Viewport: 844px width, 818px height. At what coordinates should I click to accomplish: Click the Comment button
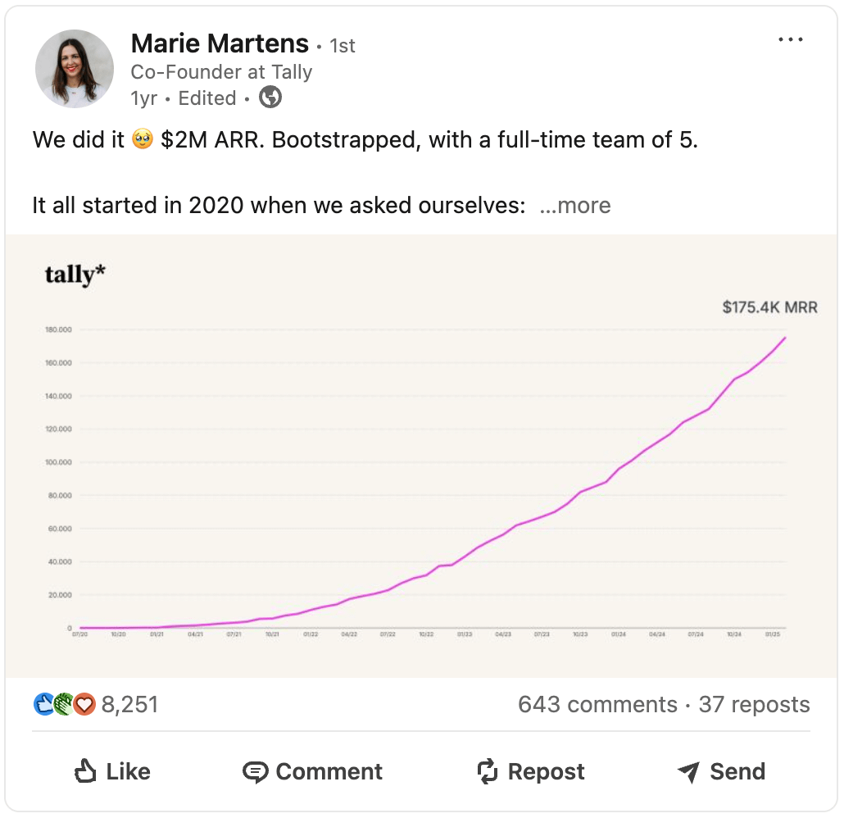click(312, 771)
